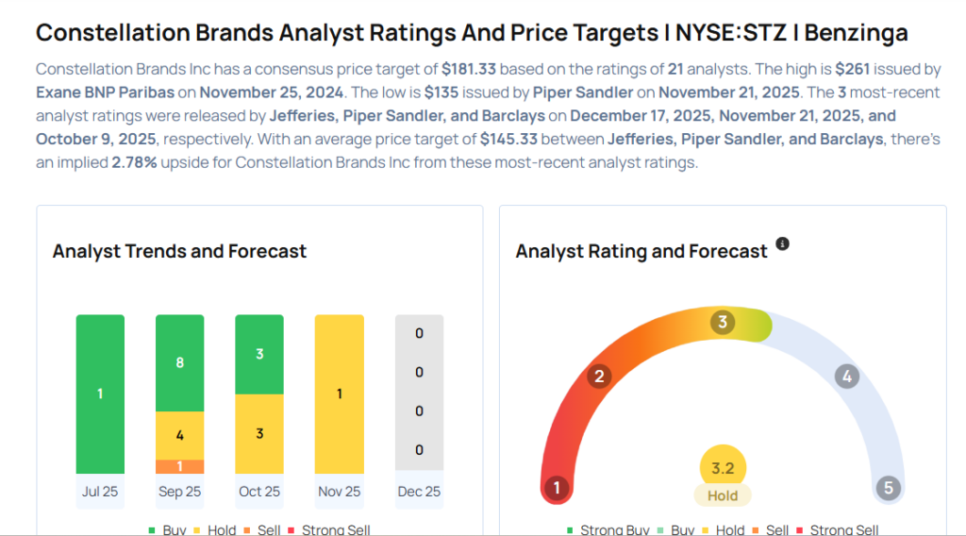966x536 pixels.
Task: Click the gray gauge marker numbered 5
Action: point(888,488)
